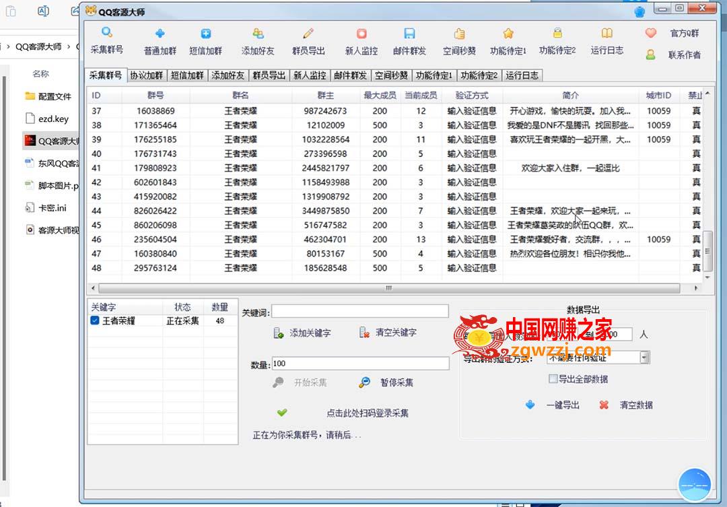Image resolution: width=727 pixels, height=507 pixels.
Task: Switch to the 新人监控 tab
Action: pyautogui.click(x=310, y=75)
